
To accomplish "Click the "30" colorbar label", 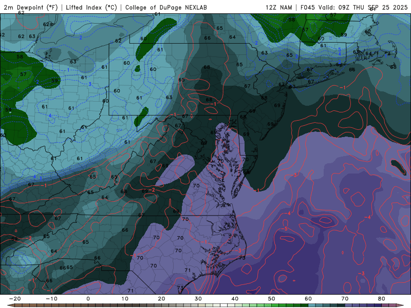I will click(x=198, y=299).
